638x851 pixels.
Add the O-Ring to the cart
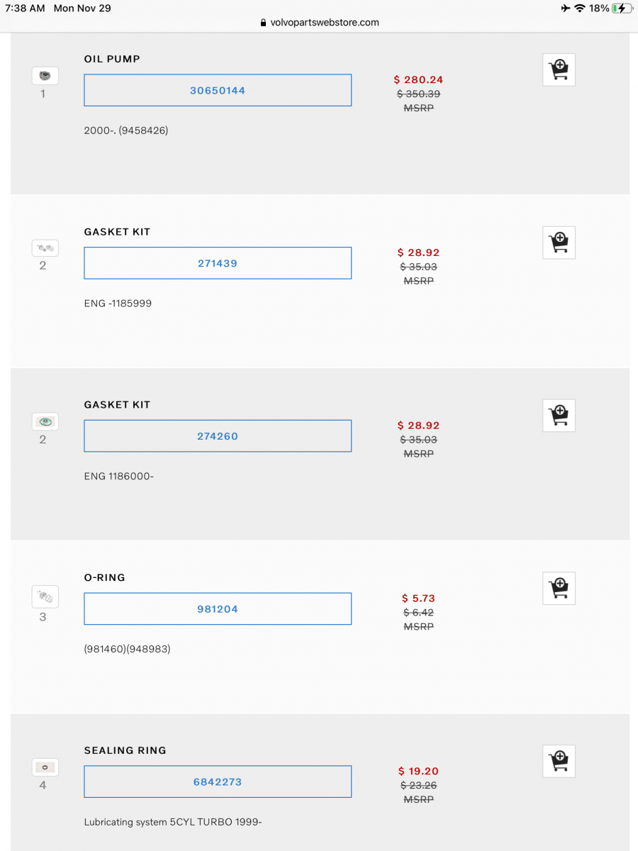[x=559, y=588]
